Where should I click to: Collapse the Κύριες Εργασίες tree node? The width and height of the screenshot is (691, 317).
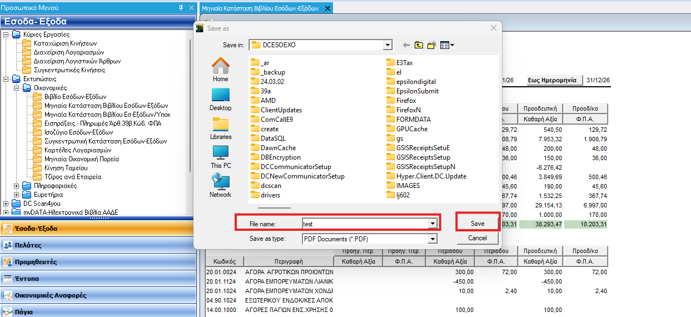[6, 34]
